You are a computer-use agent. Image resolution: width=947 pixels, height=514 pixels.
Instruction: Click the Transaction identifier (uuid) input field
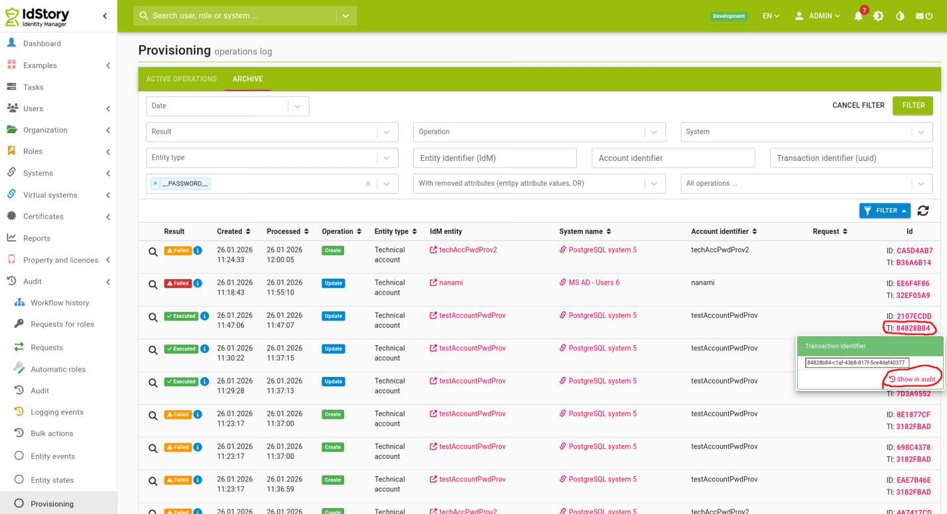click(x=851, y=158)
